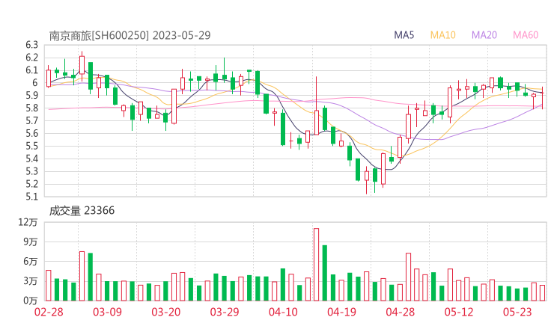Click the chart title 南京商旅[SH600250] 2023-05-29
This screenshot has width=554, height=329.
[x=130, y=35]
